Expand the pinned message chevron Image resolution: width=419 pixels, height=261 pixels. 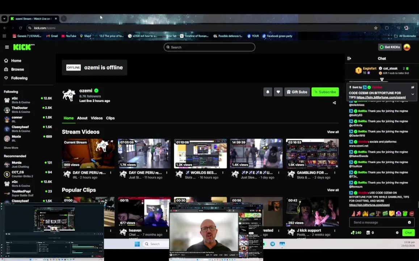(412, 94)
